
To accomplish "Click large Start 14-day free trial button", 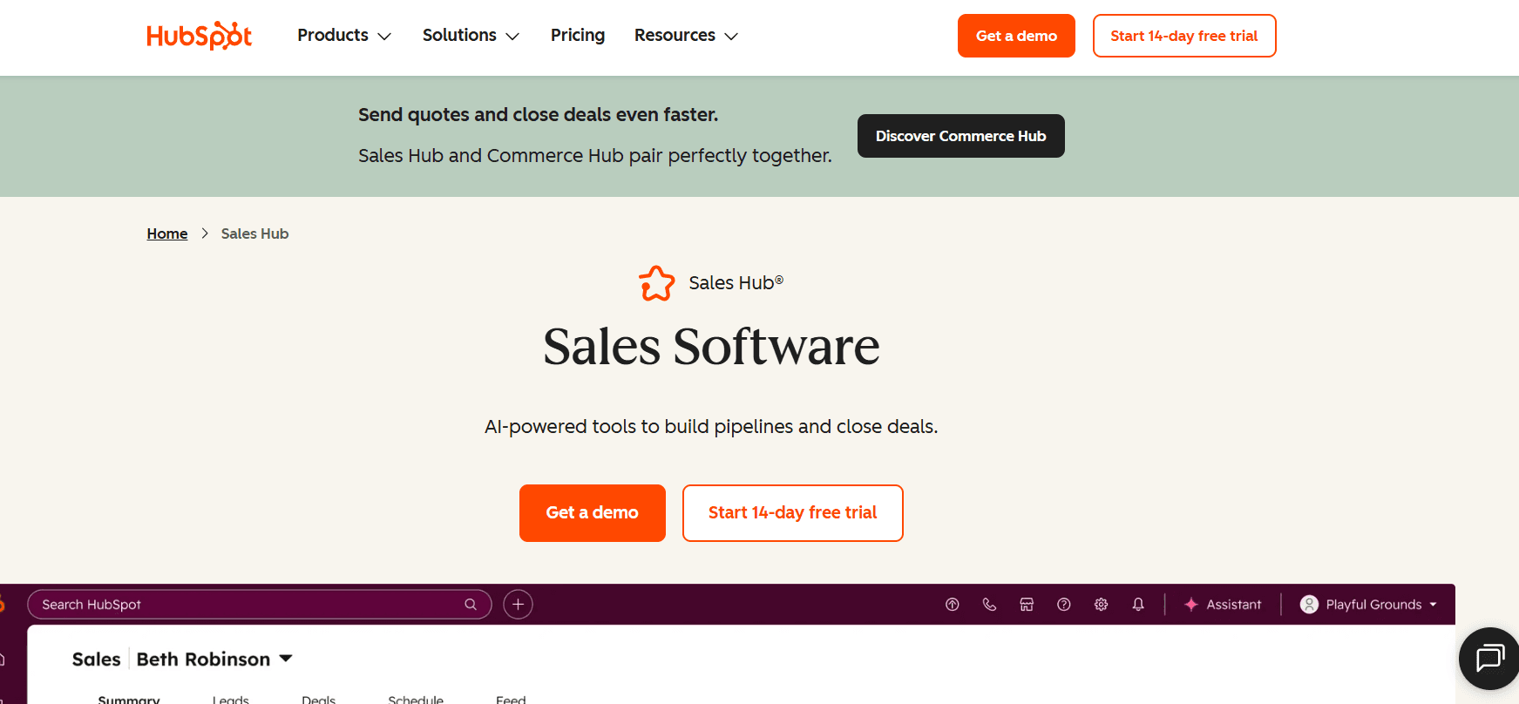I will 793,513.
